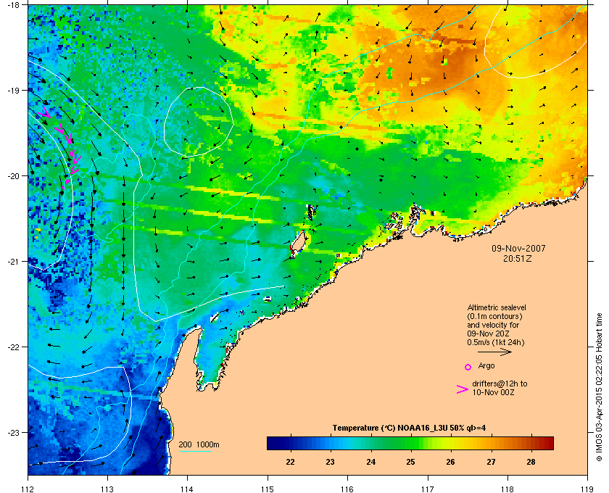This screenshot has height=493, width=609.
Task: Click the black velocity scale arrow in legend
Action: pyautogui.click(x=494, y=352)
